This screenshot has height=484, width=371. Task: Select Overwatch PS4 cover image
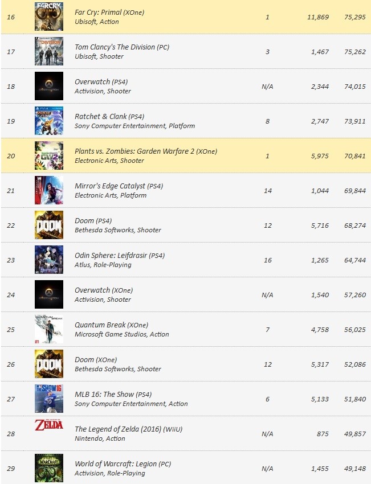(x=49, y=86)
